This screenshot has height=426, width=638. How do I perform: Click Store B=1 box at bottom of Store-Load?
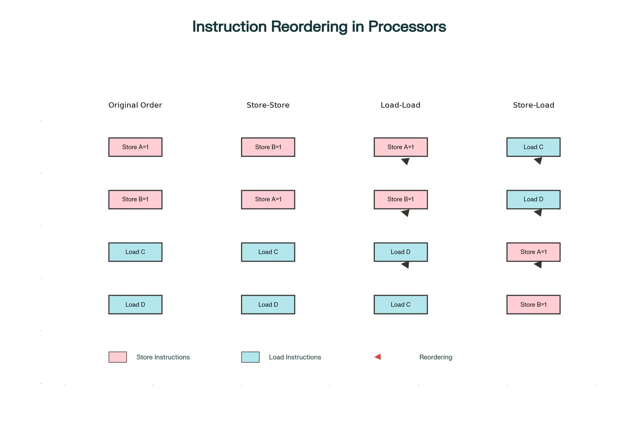[x=534, y=305]
